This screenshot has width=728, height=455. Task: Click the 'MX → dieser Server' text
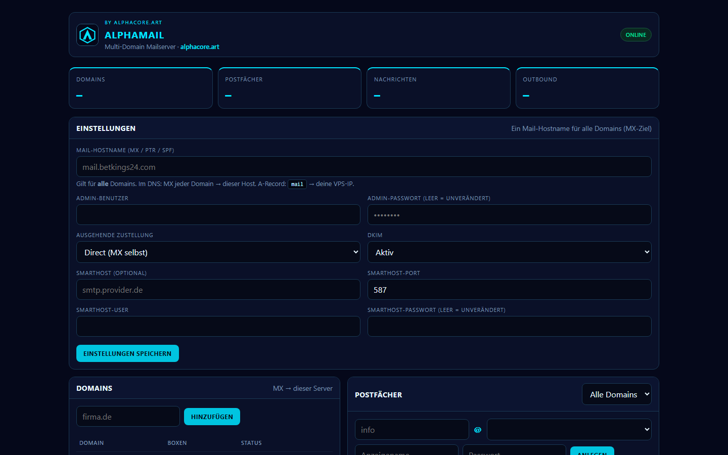click(303, 388)
